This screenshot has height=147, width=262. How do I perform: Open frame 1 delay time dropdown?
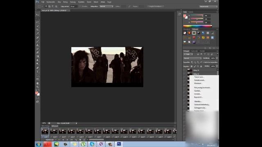click(x=46, y=137)
